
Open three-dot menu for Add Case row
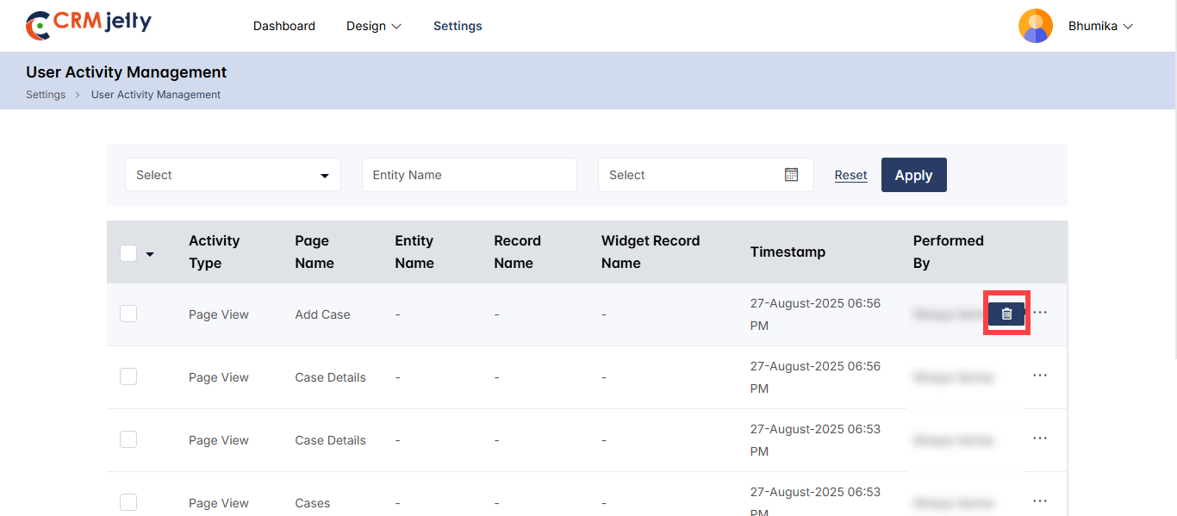point(1040,313)
